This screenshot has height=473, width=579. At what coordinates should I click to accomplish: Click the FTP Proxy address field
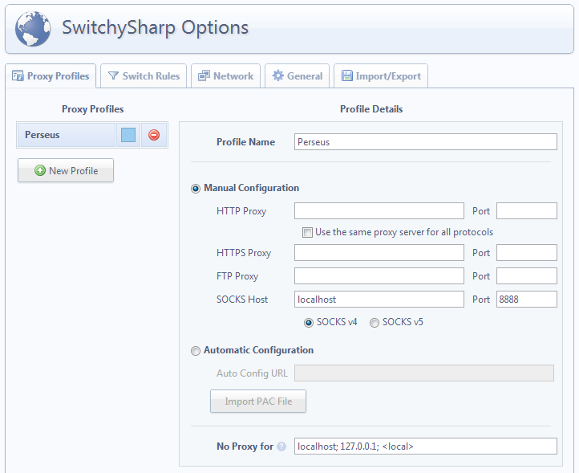click(x=379, y=276)
